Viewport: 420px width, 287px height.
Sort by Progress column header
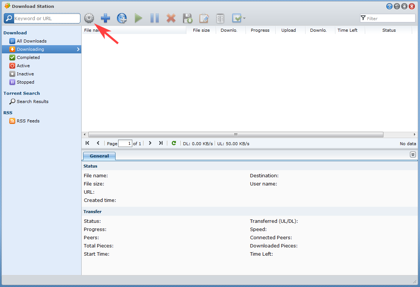260,30
